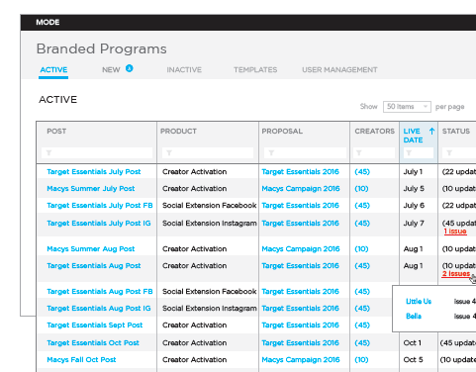
Task: Open Target Essentials Aug Post FB link
Action: [100, 292]
